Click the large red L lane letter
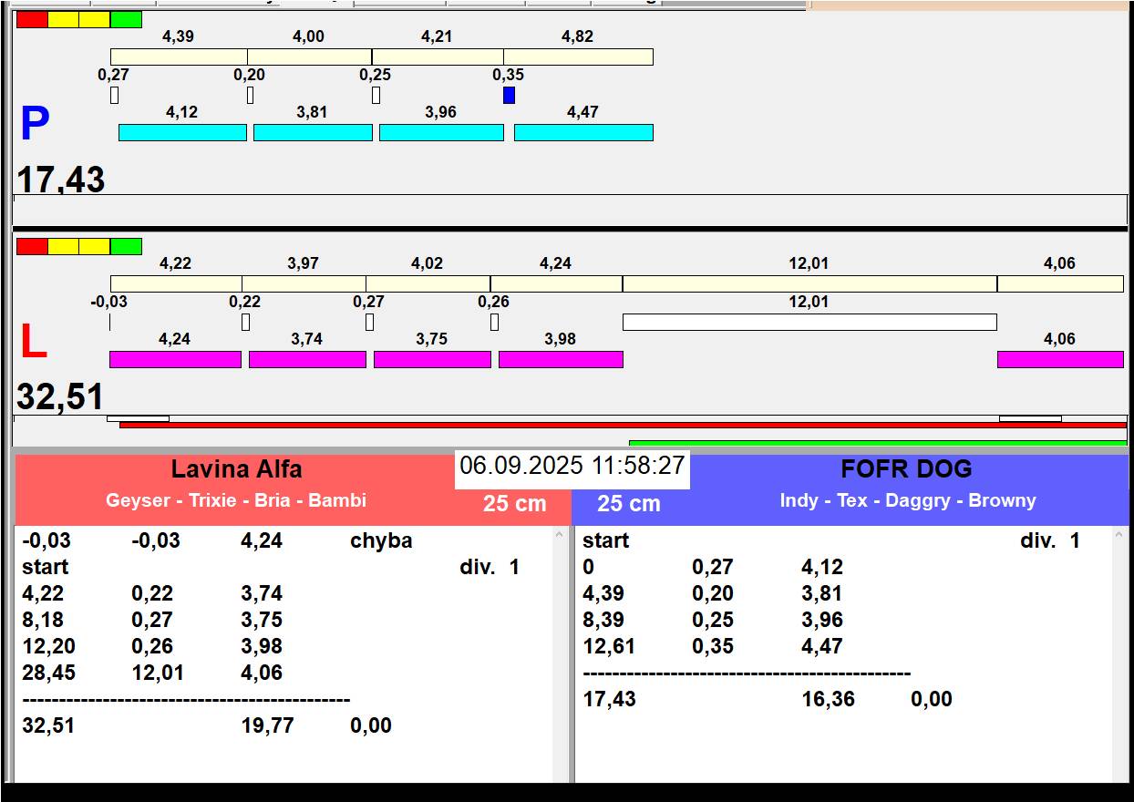The image size is (1134, 802). 33,343
